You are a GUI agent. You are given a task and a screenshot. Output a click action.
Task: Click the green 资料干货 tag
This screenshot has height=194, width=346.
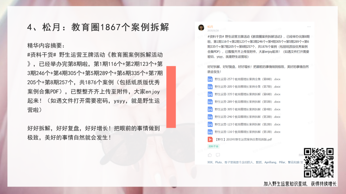click(x=213, y=146)
